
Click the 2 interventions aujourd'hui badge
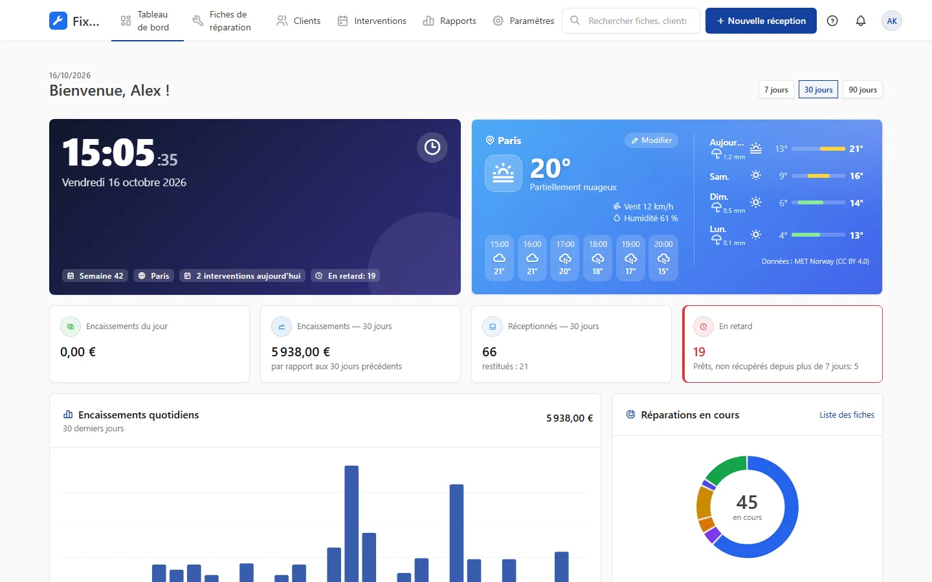[242, 276]
